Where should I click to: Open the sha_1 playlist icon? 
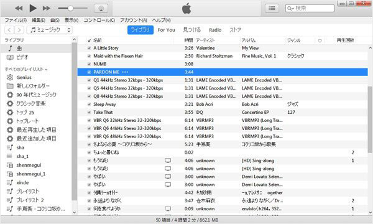point(10,156)
